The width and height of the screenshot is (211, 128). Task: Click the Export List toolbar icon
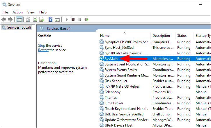tap(42, 20)
